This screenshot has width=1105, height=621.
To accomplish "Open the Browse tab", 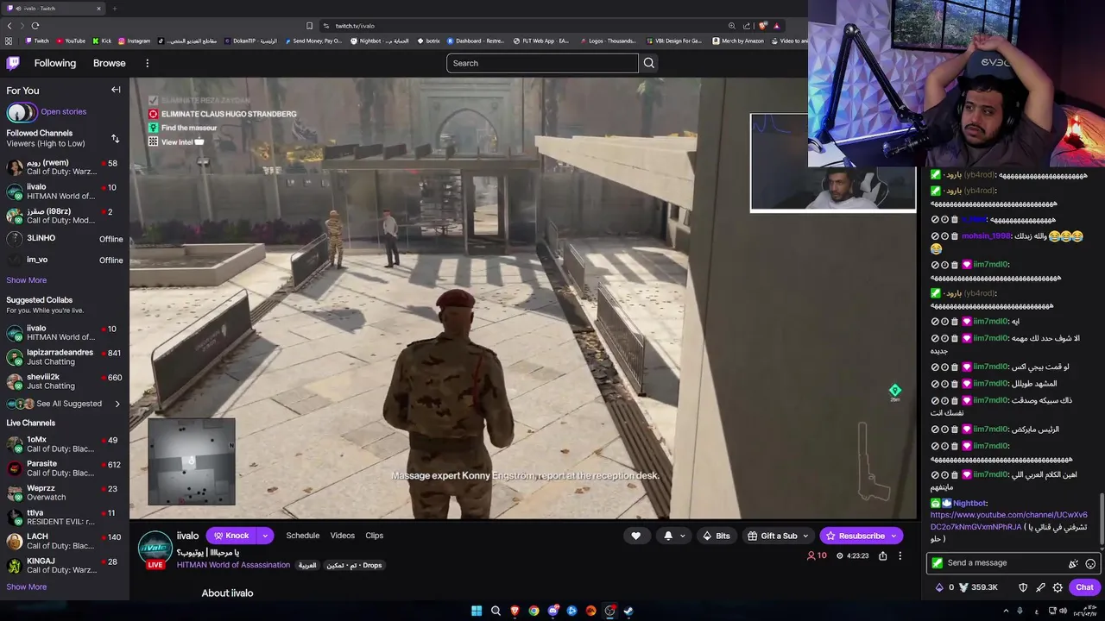I will coord(110,63).
